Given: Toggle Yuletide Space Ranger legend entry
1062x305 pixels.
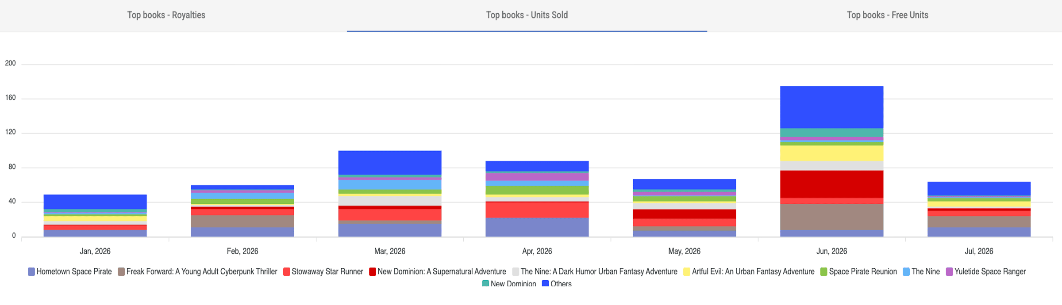Looking at the screenshot, I should click(x=986, y=272).
